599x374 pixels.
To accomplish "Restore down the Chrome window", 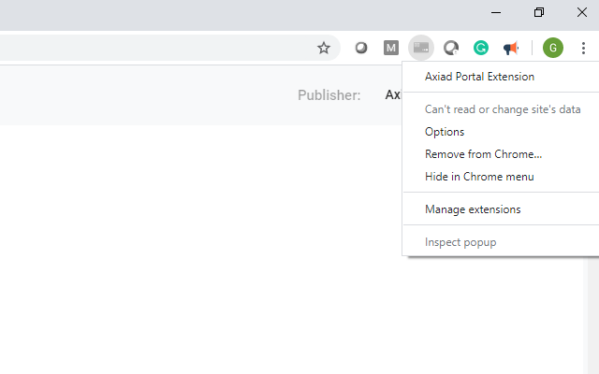I will 539,12.
